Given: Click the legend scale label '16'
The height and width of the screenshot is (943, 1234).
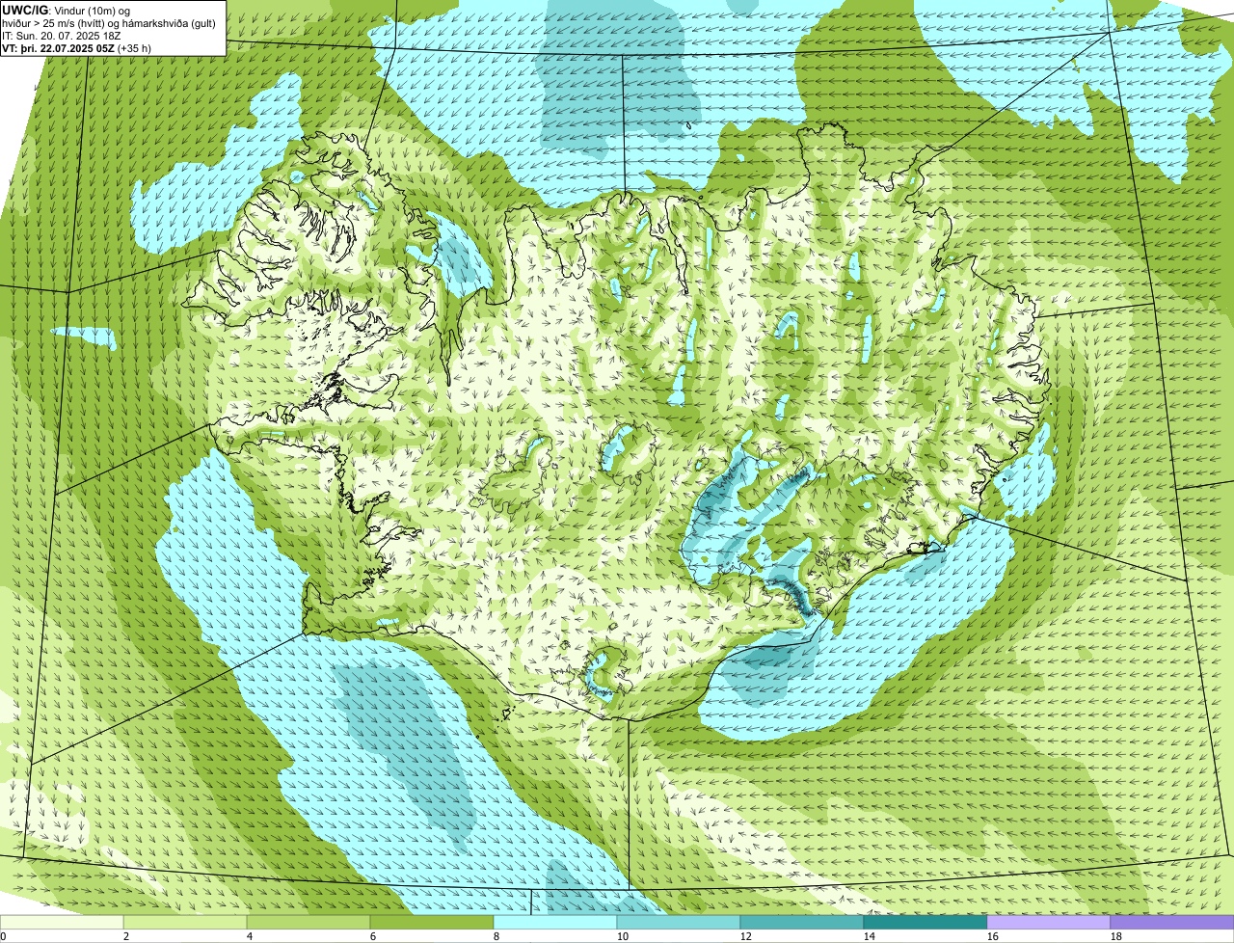Looking at the screenshot, I should (993, 936).
